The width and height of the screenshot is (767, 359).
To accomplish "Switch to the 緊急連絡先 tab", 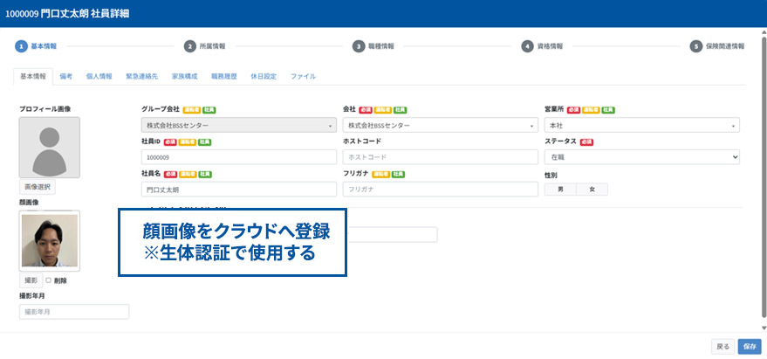I will (141, 77).
